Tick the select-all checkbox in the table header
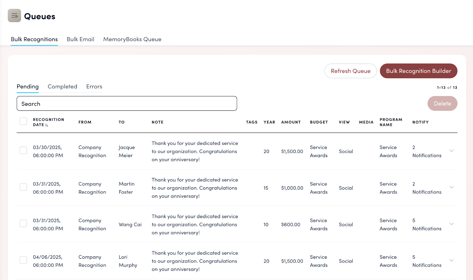 23,121
